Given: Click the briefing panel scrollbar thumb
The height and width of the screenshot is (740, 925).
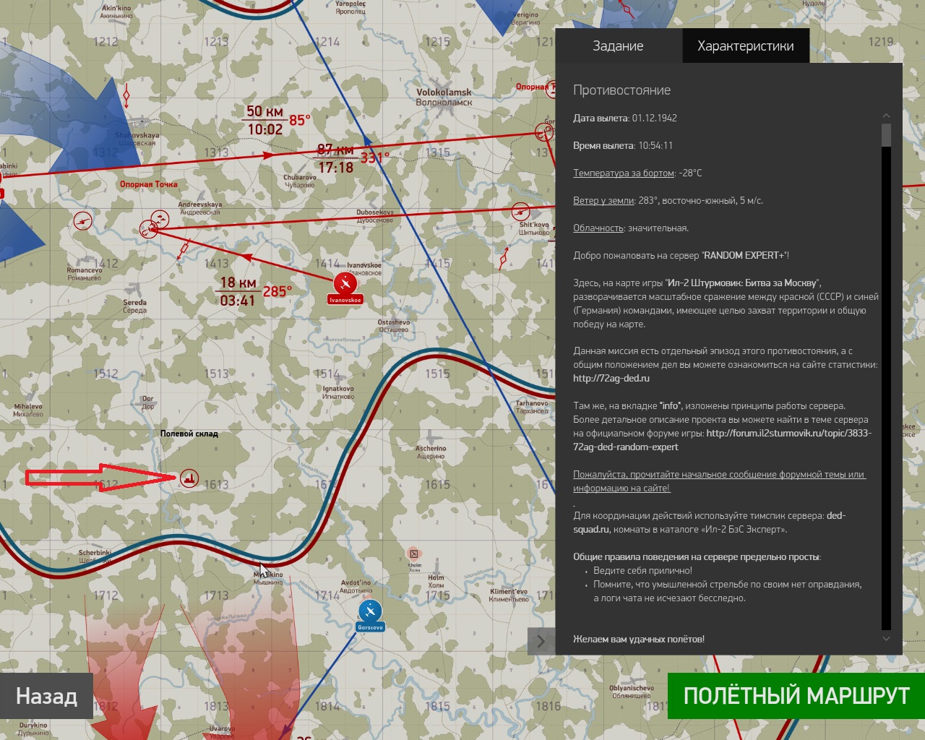Looking at the screenshot, I should point(886,135).
